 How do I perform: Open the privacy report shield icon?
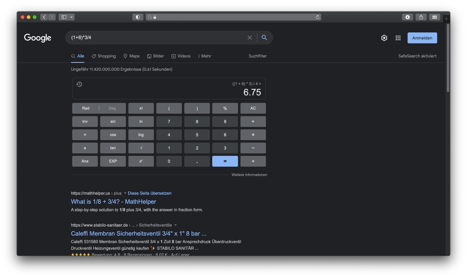point(138,17)
